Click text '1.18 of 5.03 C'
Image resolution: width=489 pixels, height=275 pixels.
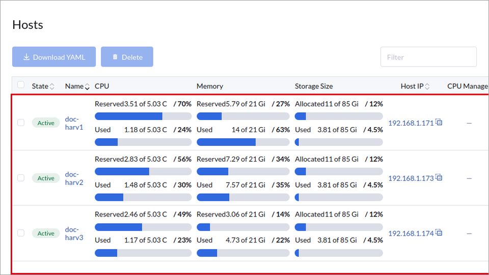146,130
